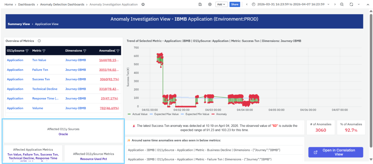Shift time range backward arrow
Viewport: 373px width, 164px height.
(x=247, y=4)
